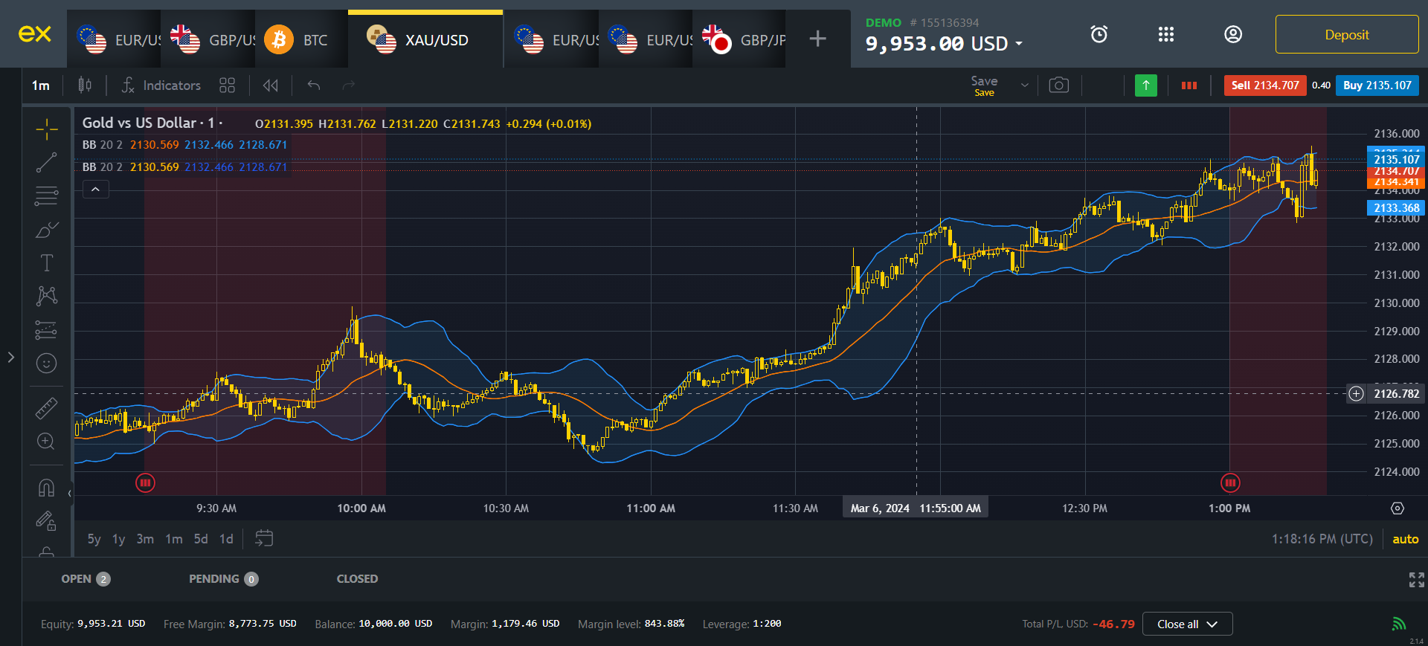The width and height of the screenshot is (1428, 646).
Task: Open the PENDING orders tab
Action: tap(223, 579)
